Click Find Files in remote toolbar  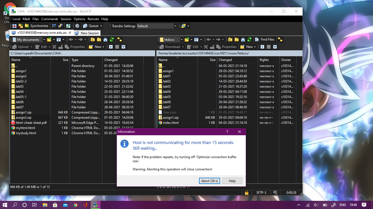coord(265,40)
